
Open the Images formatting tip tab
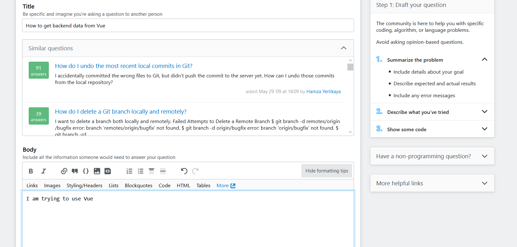tap(52, 186)
